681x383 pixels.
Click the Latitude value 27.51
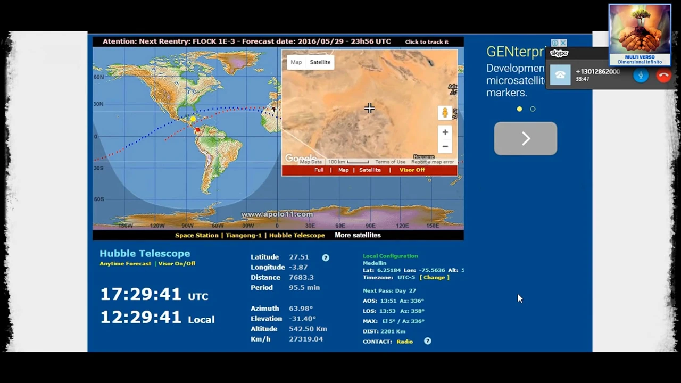pos(299,257)
